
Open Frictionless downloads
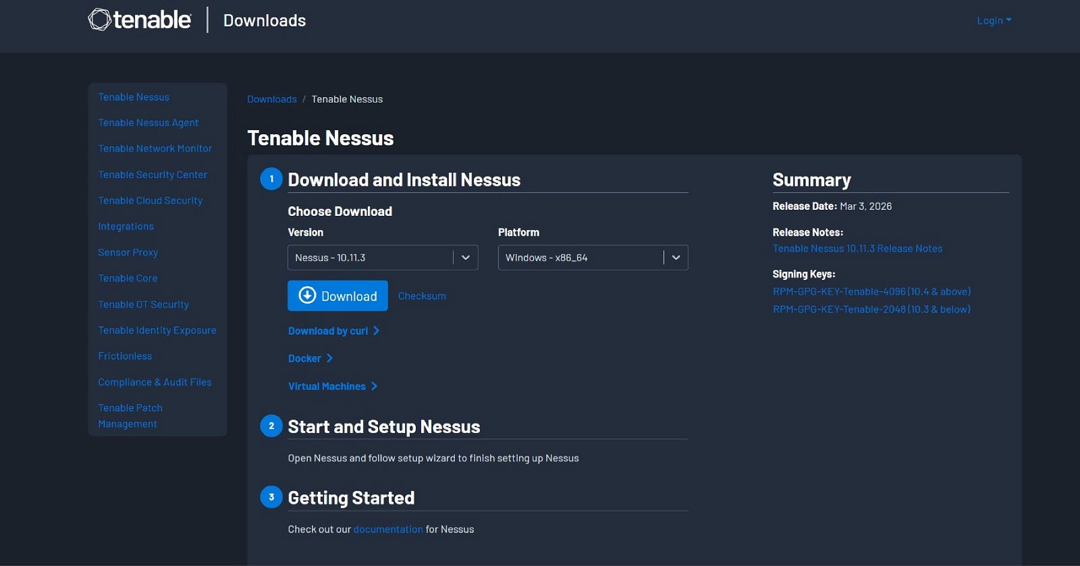point(125,356)
